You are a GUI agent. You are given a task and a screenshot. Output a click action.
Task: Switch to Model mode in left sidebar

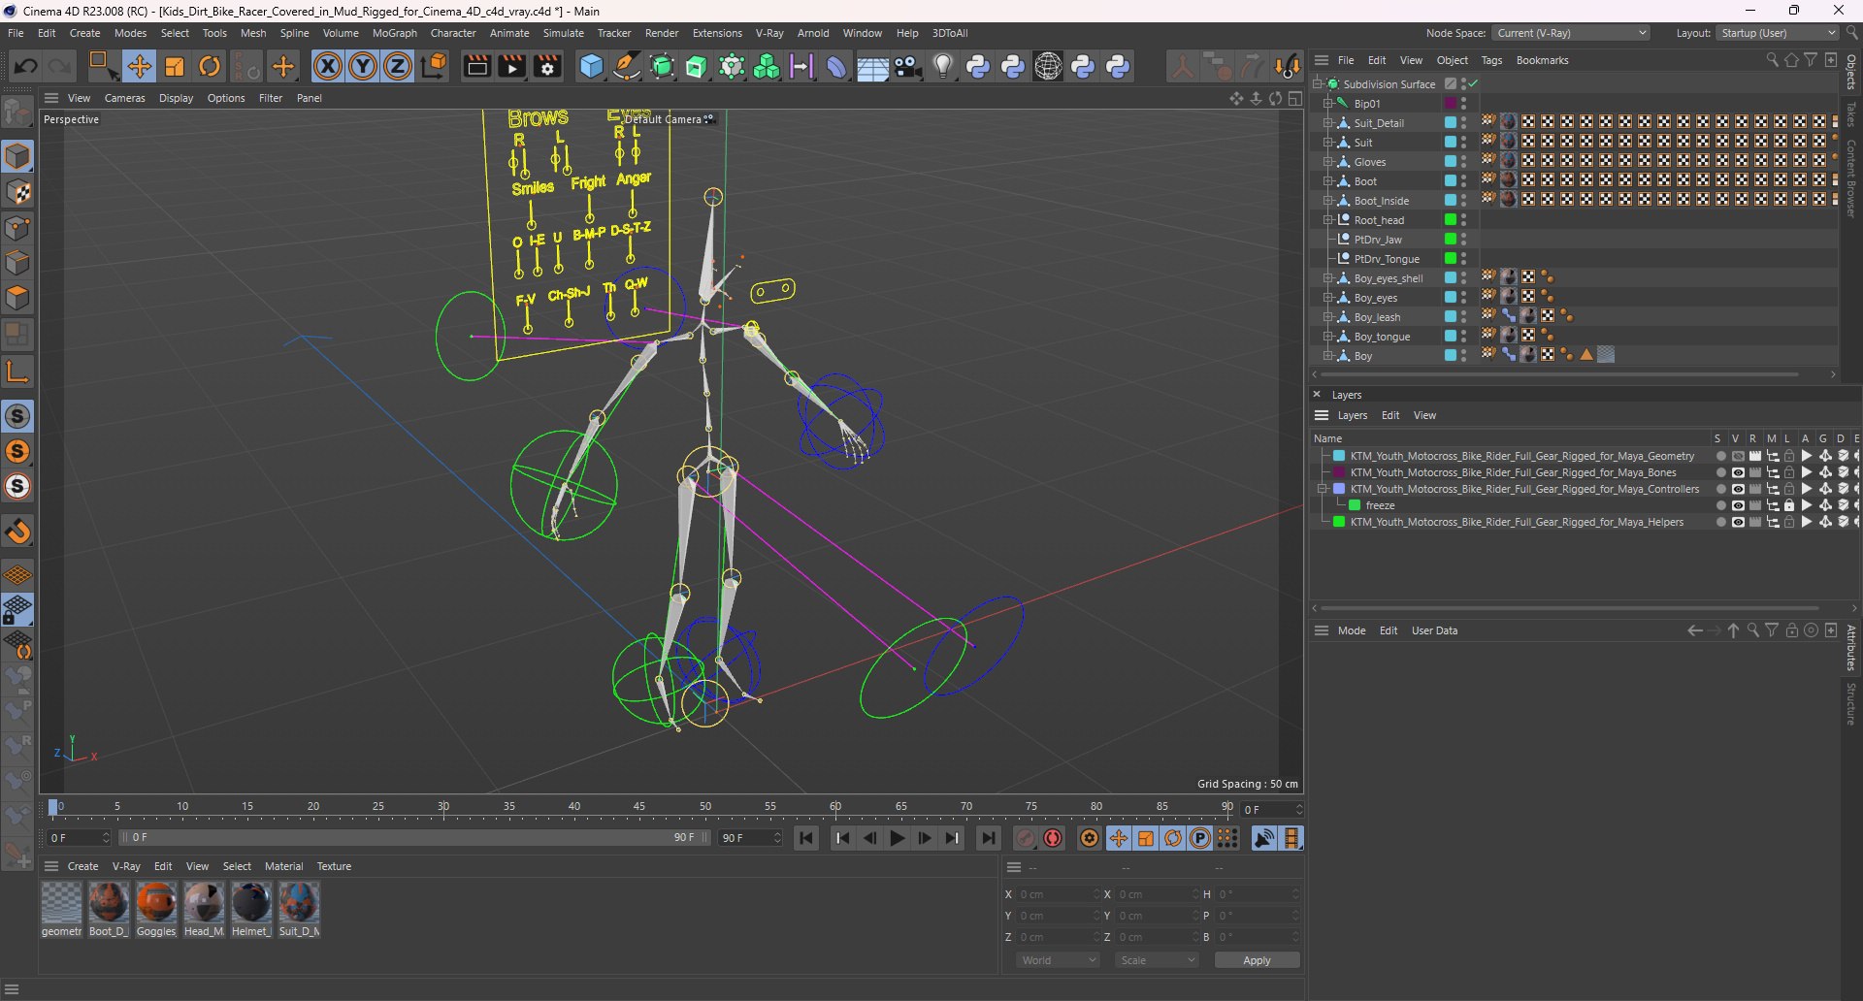pos(17,156)
